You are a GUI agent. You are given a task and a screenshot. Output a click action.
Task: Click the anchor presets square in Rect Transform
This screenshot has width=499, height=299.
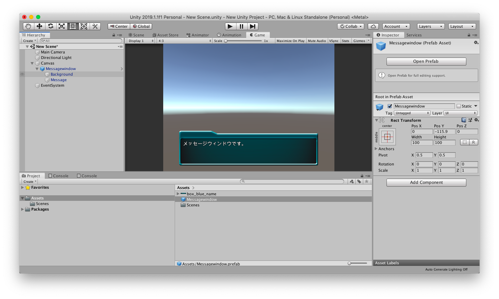pyautogui.click(x=386, y=137)
